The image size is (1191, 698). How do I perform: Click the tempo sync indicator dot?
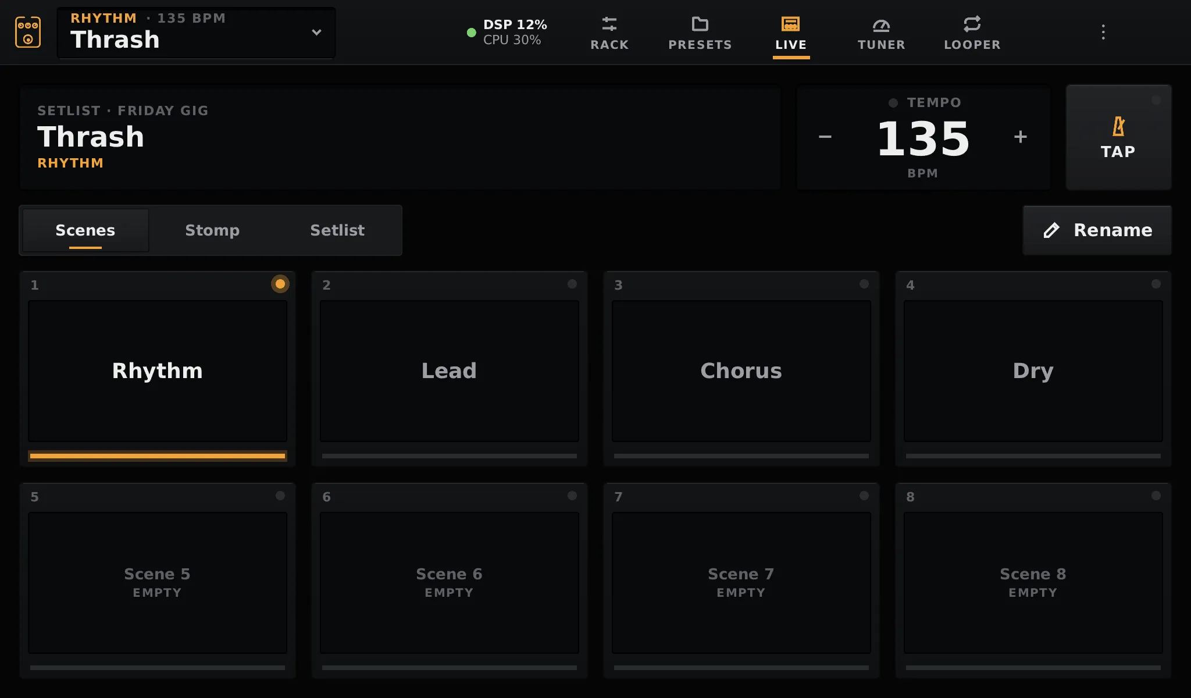click(893, 103)
